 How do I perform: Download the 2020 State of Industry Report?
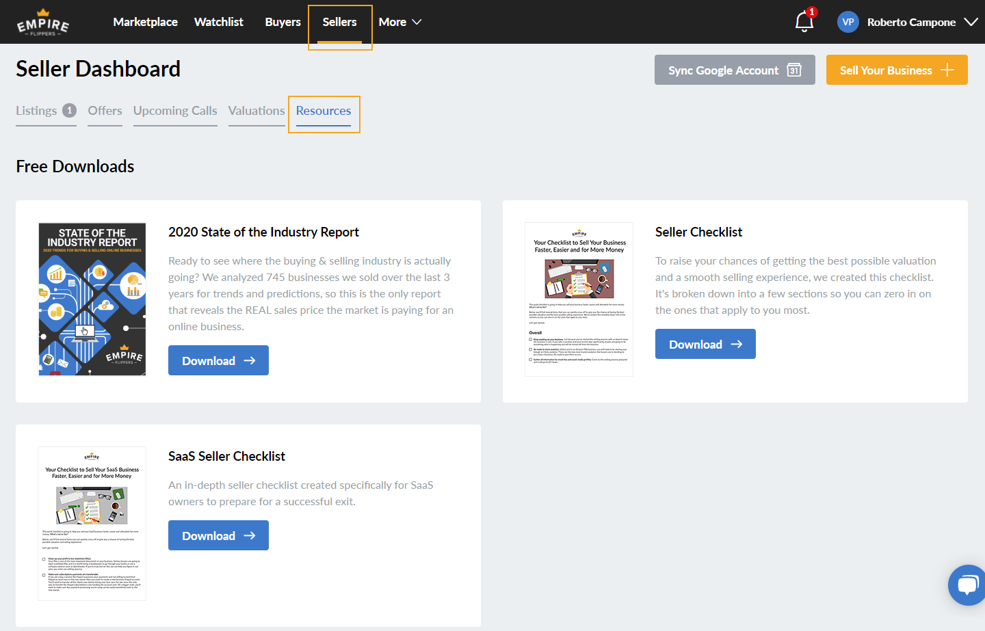coord(218,360)
